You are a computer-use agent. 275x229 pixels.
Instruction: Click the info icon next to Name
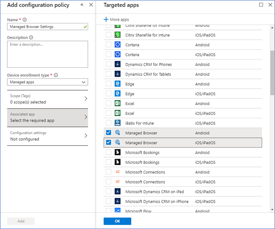pos(25,20)
